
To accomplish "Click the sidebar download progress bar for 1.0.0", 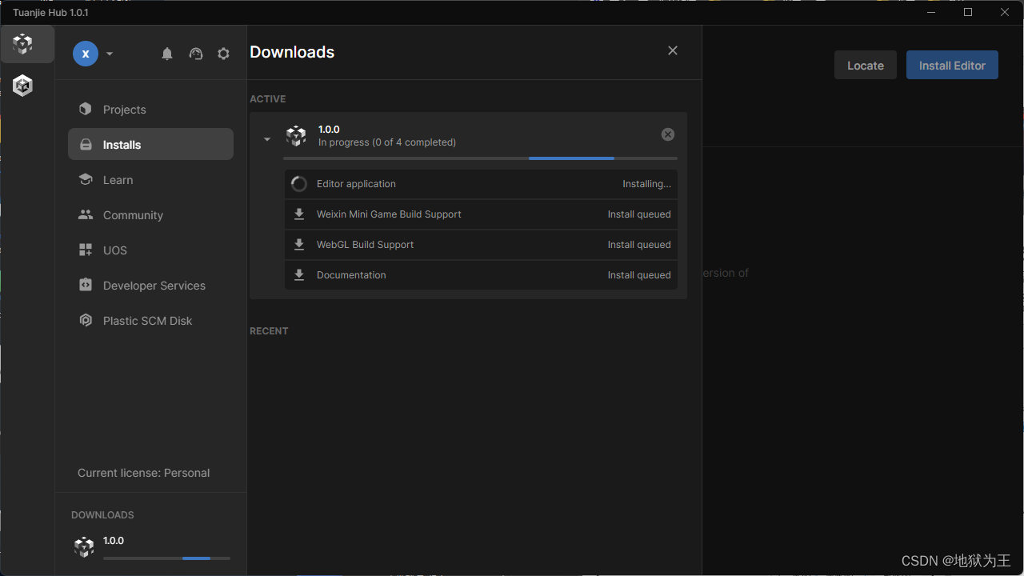I will pos(166,558).
